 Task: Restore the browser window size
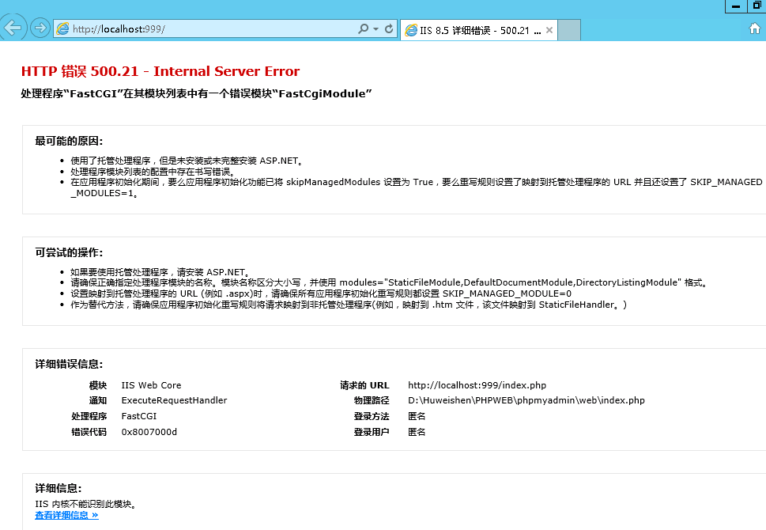757,6
